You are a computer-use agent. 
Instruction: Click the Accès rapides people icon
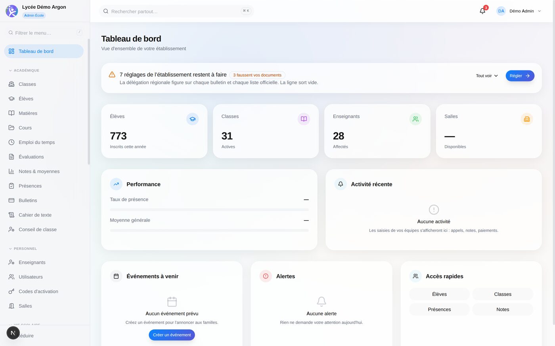415,276
